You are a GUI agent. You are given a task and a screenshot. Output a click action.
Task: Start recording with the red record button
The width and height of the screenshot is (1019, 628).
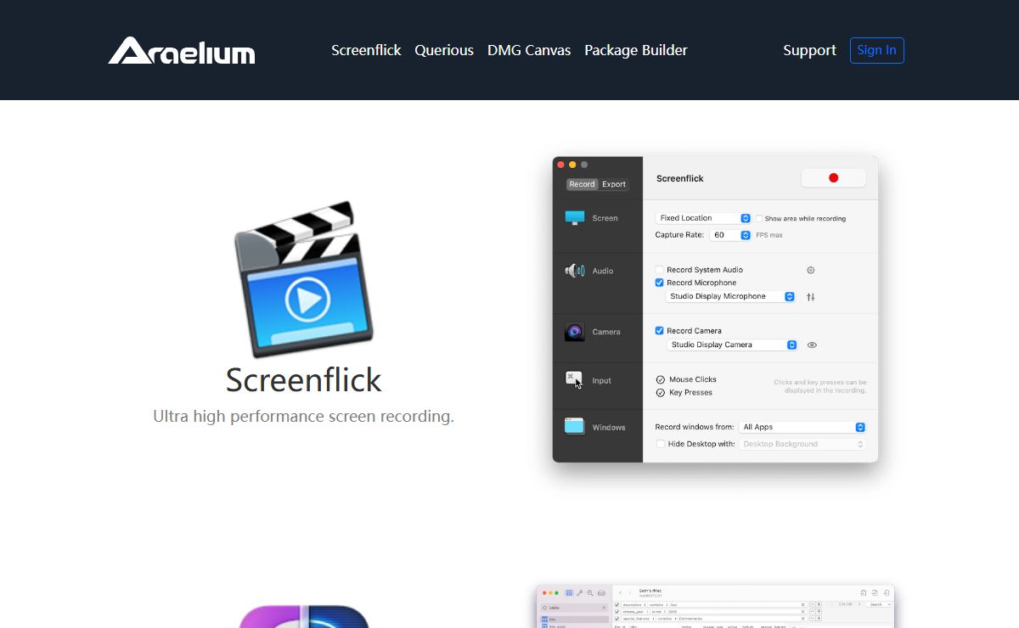(833, 178)
